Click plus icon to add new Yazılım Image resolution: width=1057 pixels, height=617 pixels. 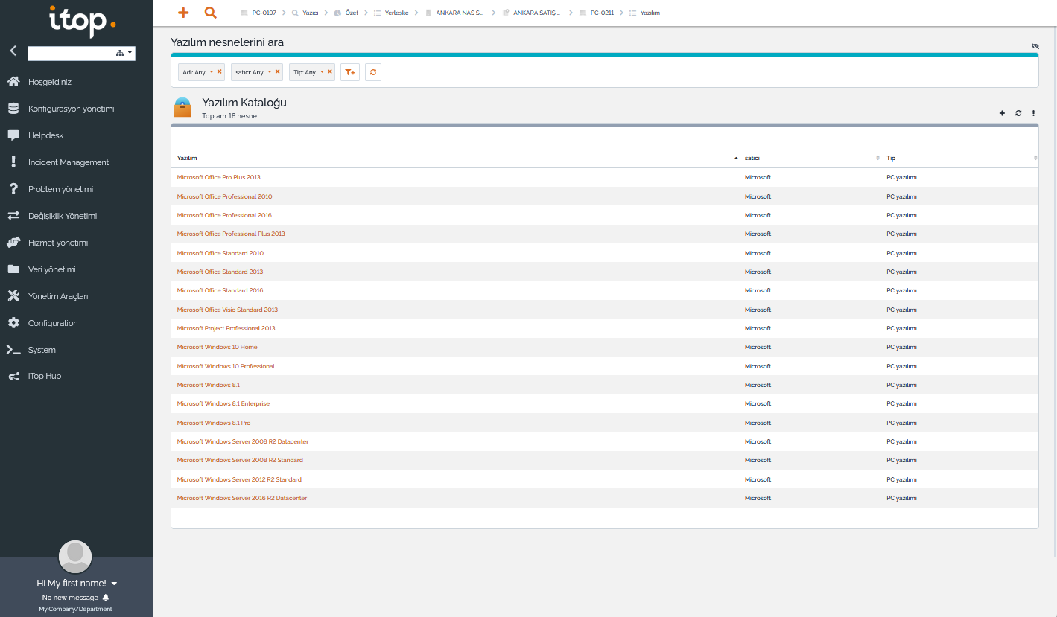point(1002,113)
